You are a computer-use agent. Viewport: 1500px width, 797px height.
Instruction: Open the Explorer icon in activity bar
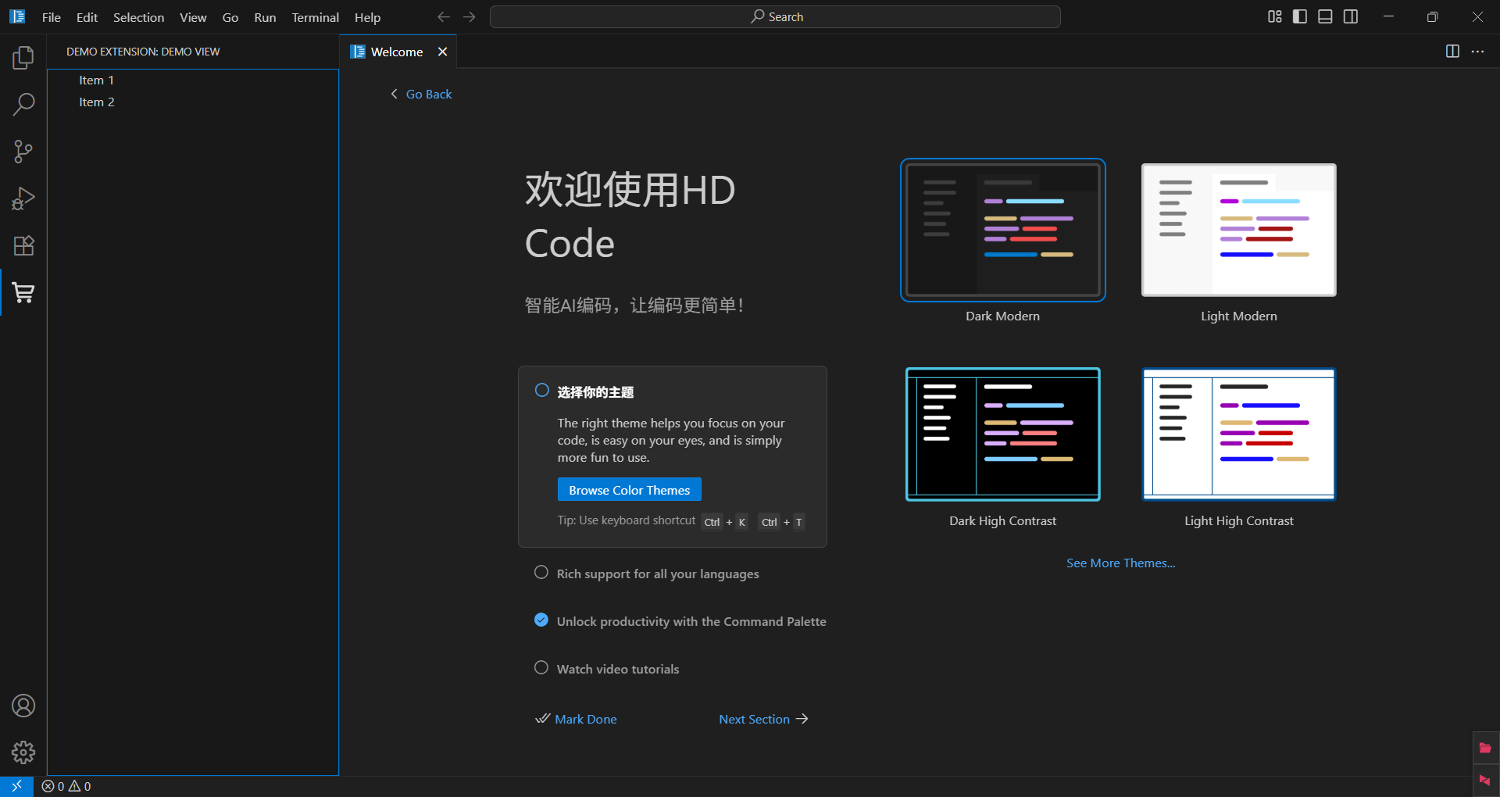(23, 57)
